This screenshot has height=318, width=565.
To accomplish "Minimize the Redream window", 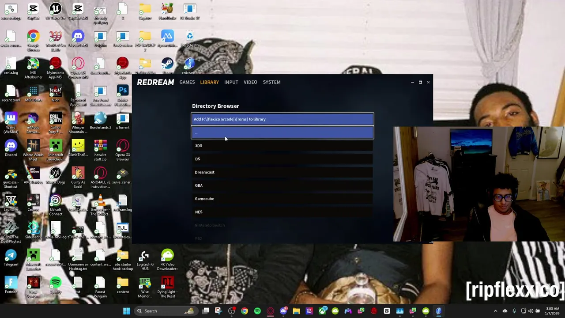I will tap(412, 82).
